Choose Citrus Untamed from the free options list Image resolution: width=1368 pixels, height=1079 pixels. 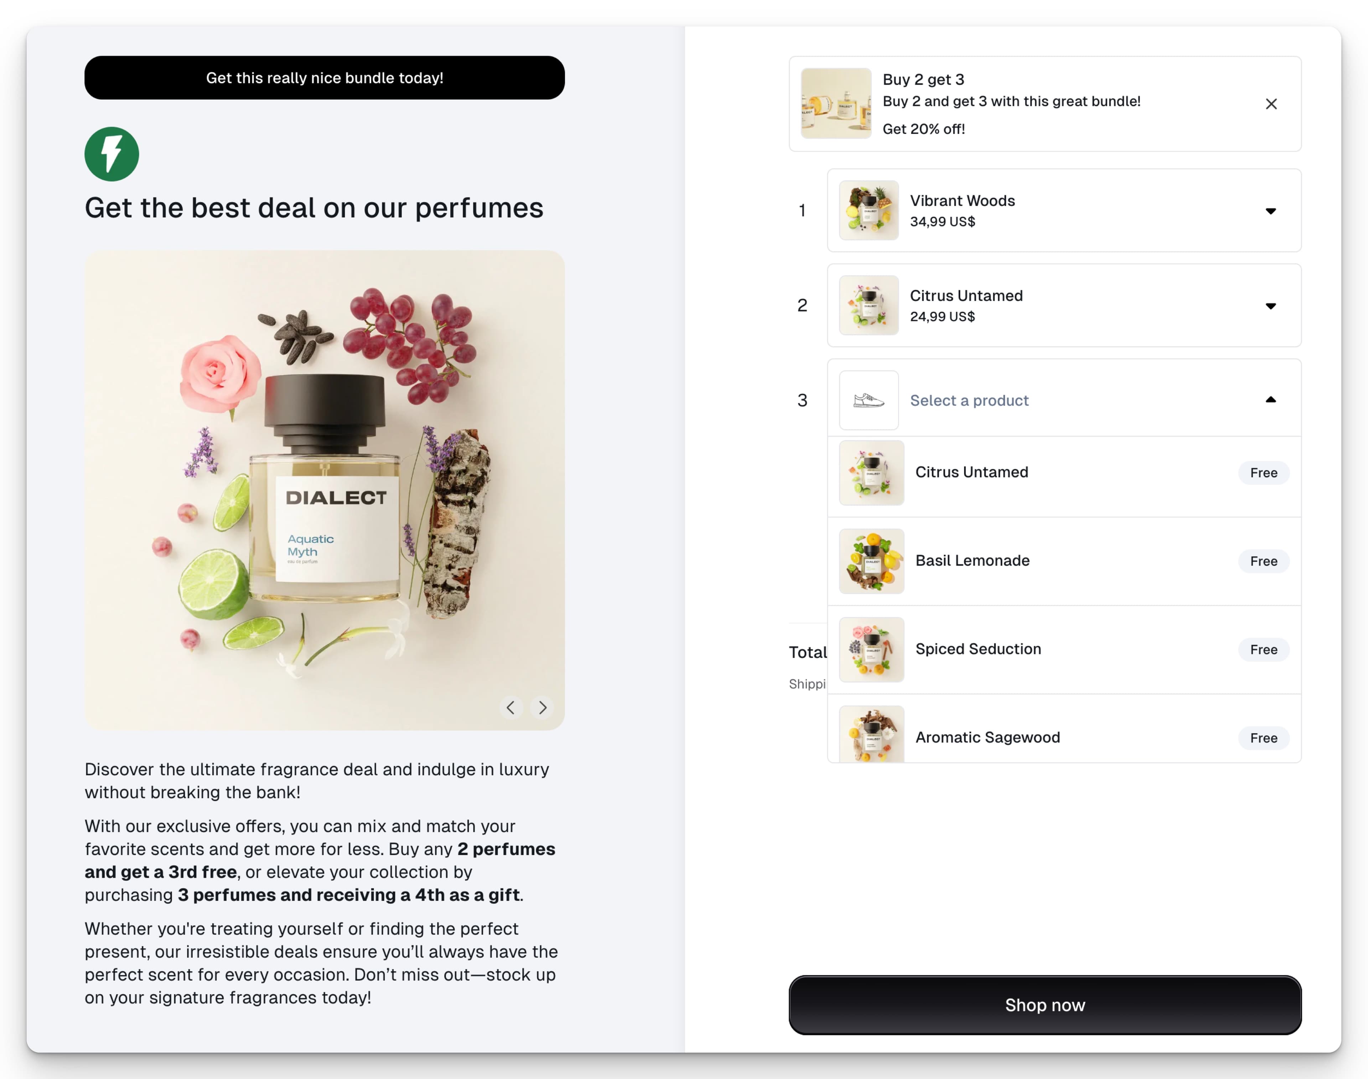(1064, 473)
